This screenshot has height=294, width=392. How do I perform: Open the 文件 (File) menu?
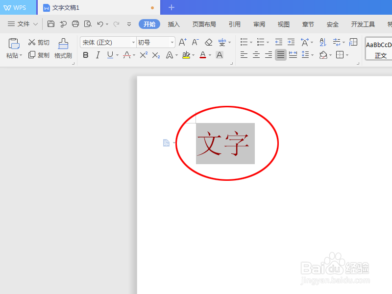point(22,24)
